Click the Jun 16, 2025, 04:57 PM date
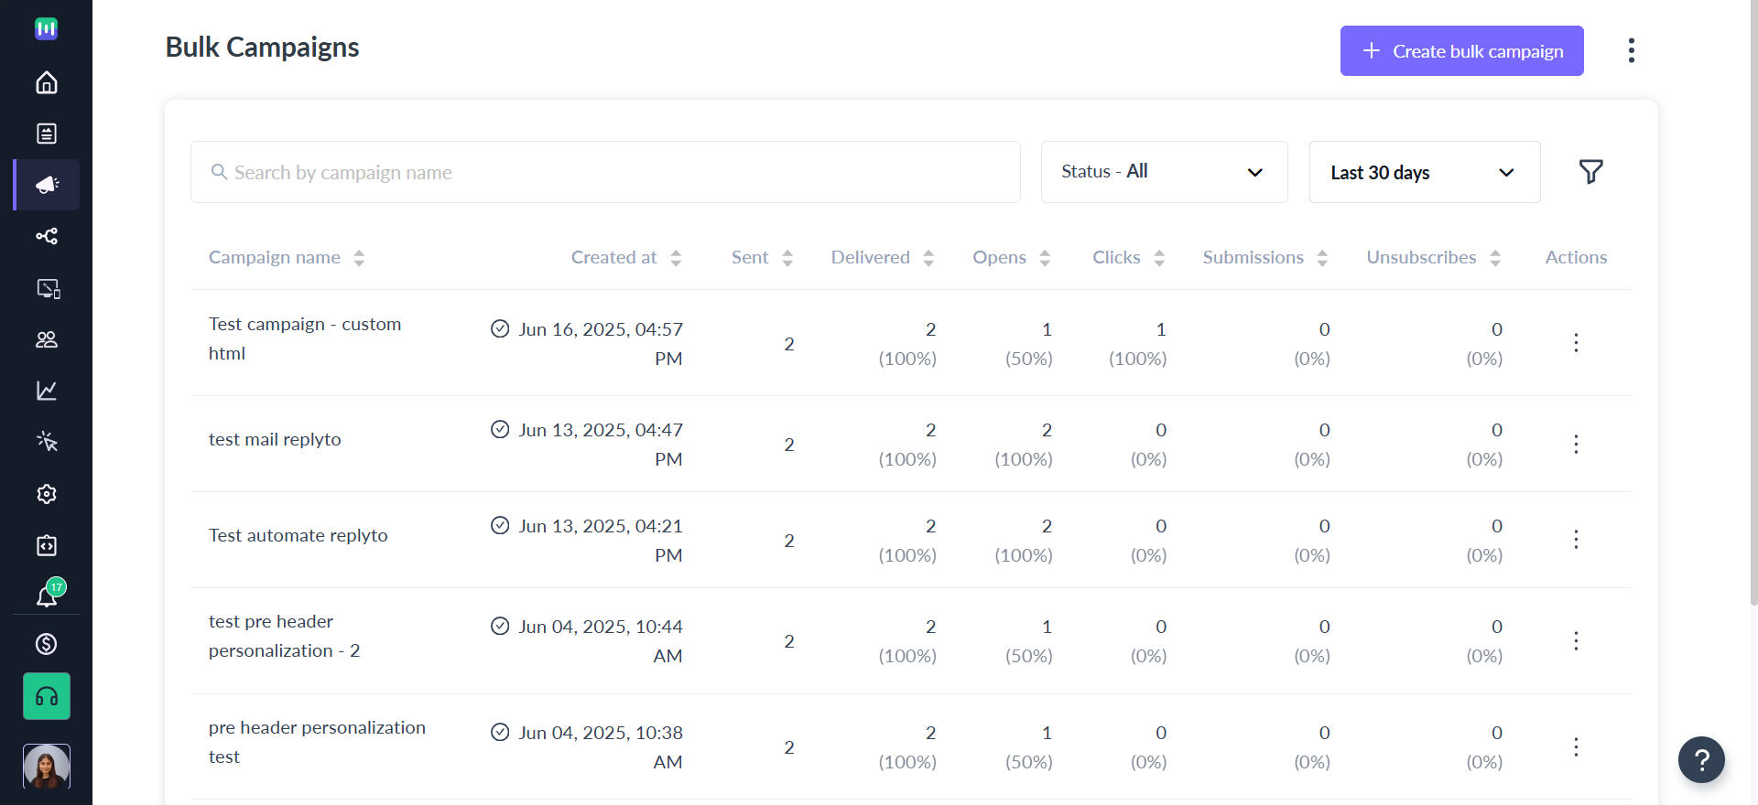Image resolution: width=1758 pixels, height=805 pixels. pyautogui.click(x=601, y=343)
